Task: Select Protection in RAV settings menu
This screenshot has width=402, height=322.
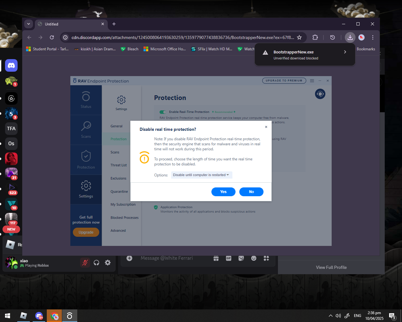Action: (x=119, y=139)
